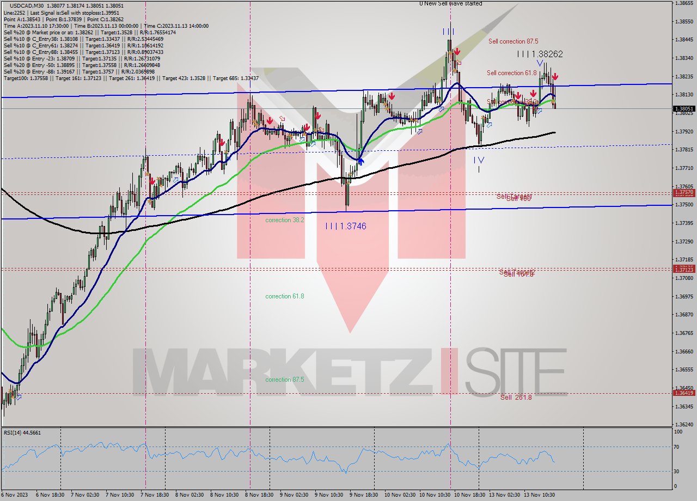Click the green 'correction 38.2' label
697x501 pixels.
[x=284, y=221]
